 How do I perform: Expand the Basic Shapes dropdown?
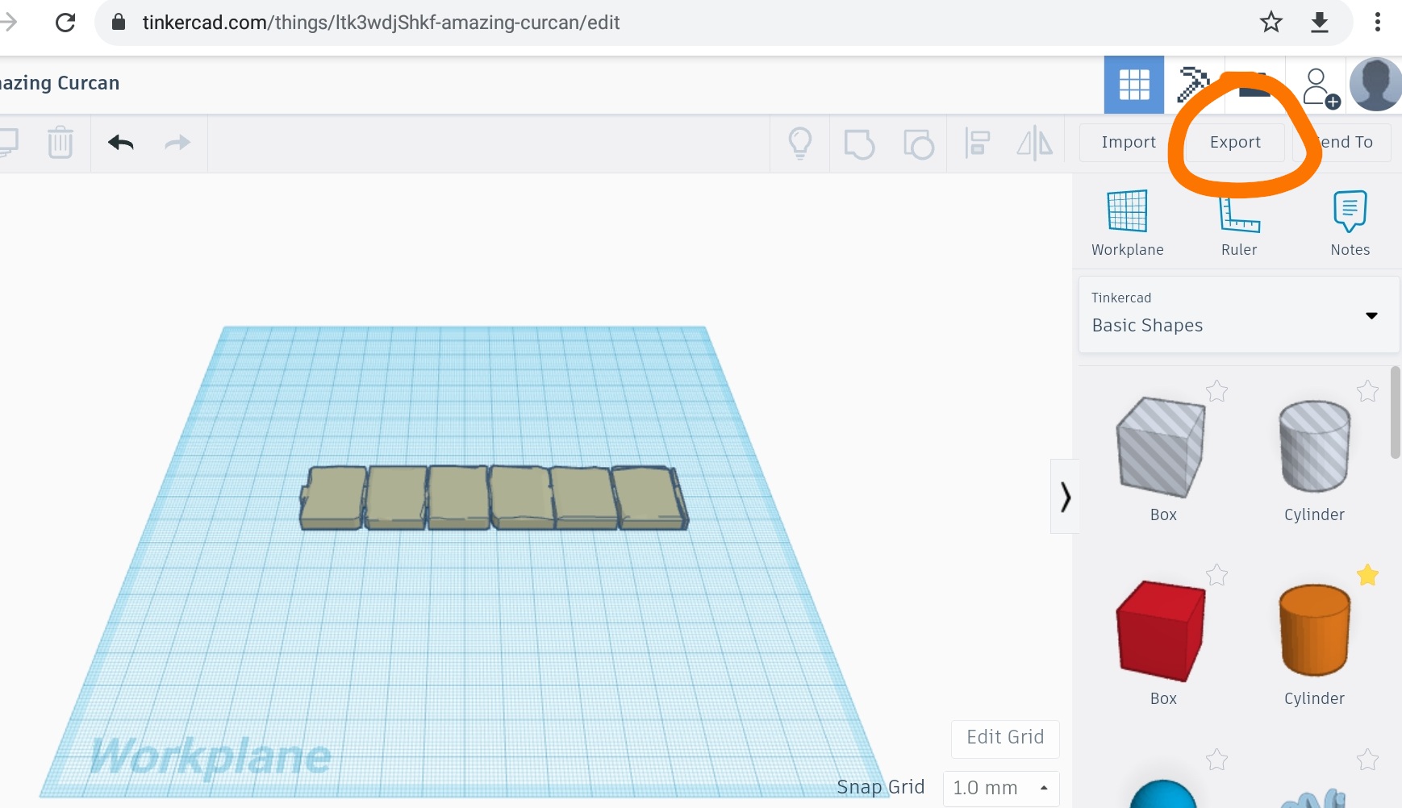1371,315
